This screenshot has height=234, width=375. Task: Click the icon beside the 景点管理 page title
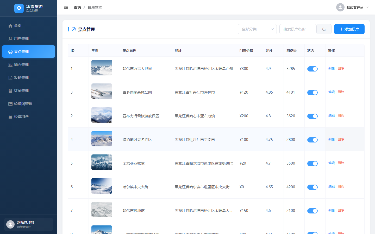tap(74, 29)
